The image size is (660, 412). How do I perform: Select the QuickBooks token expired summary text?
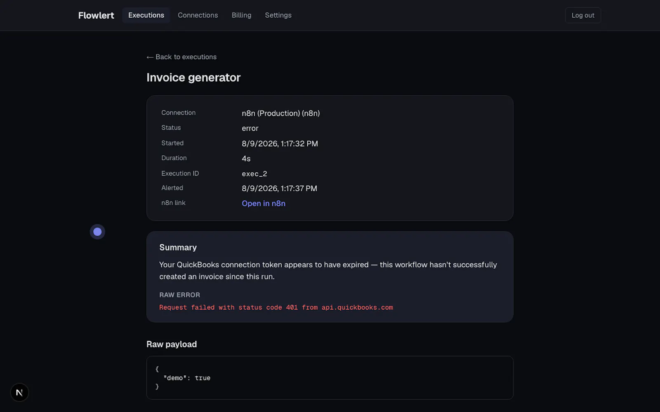(328, 271)
